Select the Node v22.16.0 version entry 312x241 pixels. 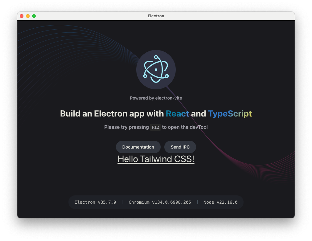220,202
